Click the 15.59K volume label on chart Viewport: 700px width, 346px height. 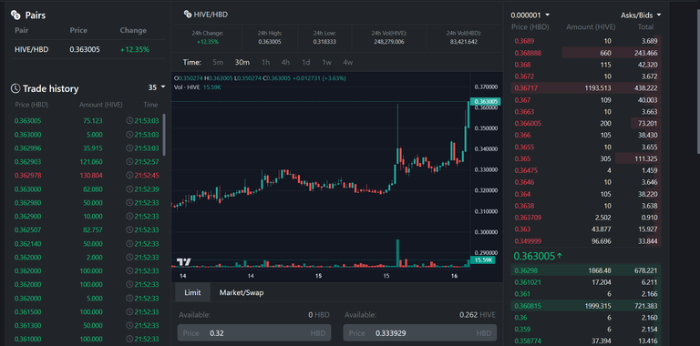[x=483, y=259]
